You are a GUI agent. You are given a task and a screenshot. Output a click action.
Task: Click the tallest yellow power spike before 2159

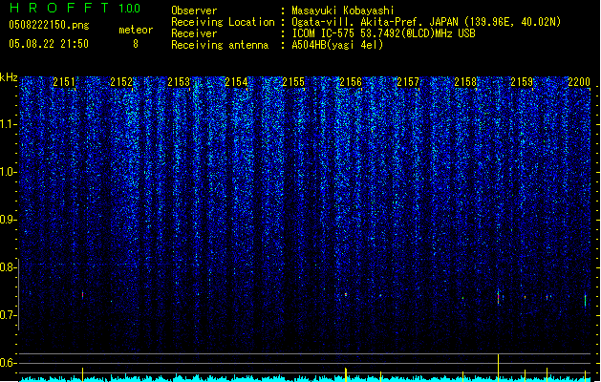tap(498, 368)
